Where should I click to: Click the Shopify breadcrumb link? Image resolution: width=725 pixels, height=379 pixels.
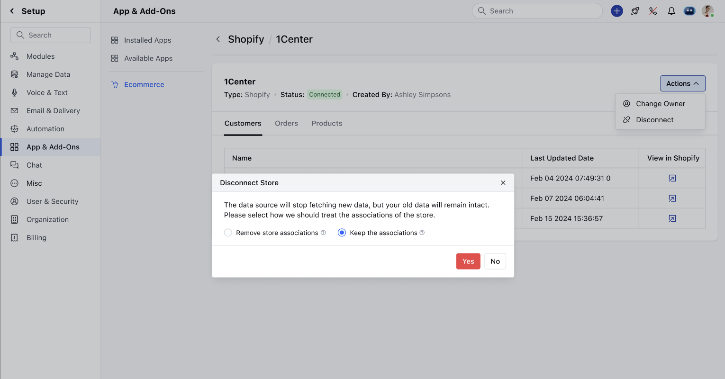(x=246, y=39)
